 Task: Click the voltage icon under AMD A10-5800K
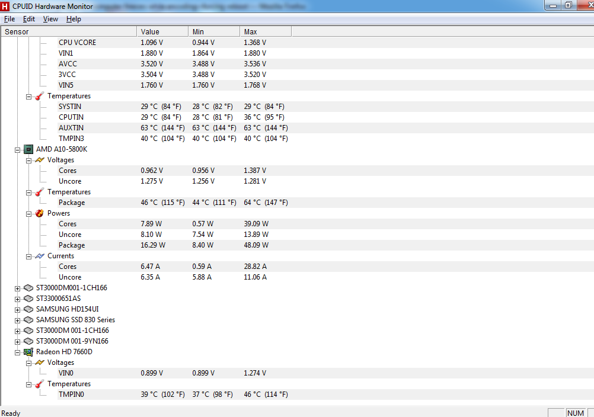click(39, 160)
